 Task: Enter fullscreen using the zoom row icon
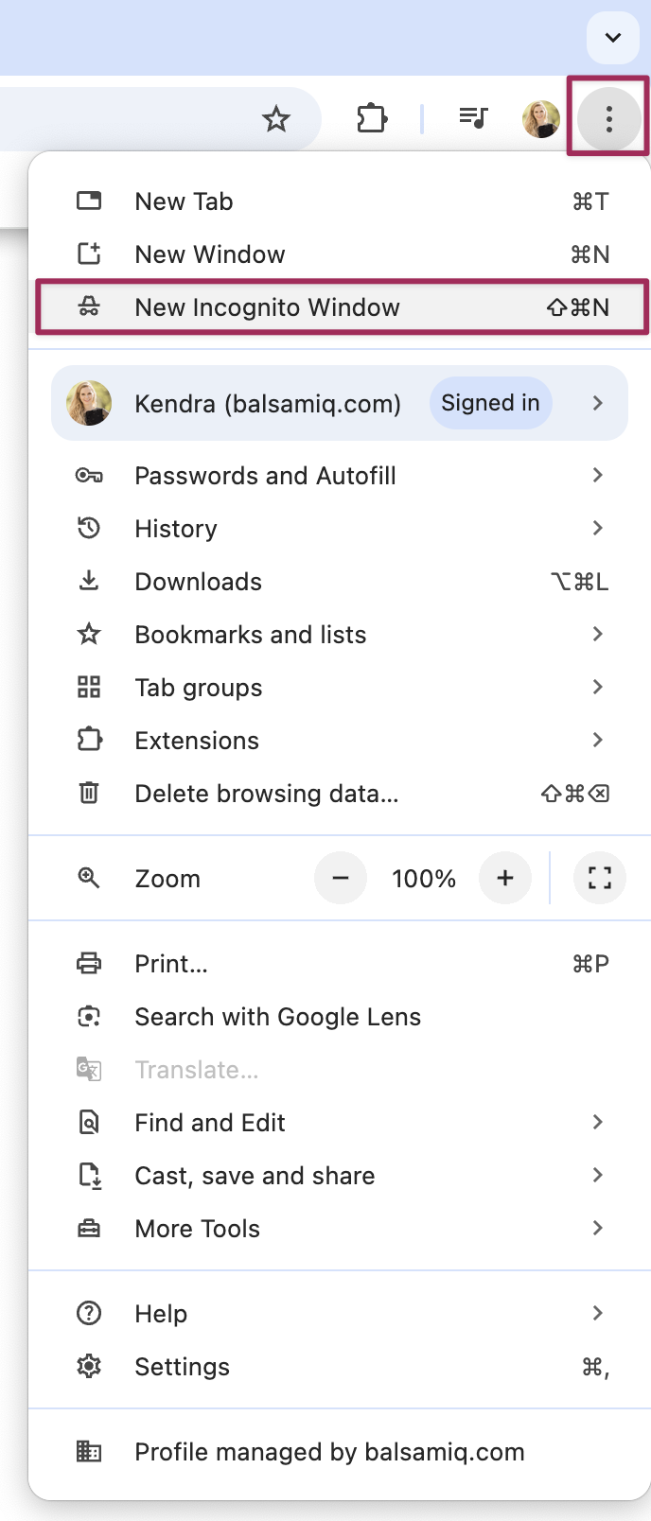click(600, 879)
